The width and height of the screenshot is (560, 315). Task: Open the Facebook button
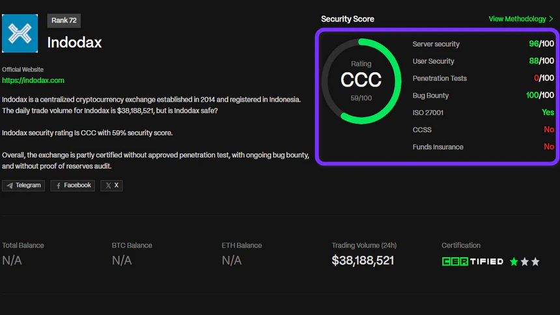click(72, 185)
